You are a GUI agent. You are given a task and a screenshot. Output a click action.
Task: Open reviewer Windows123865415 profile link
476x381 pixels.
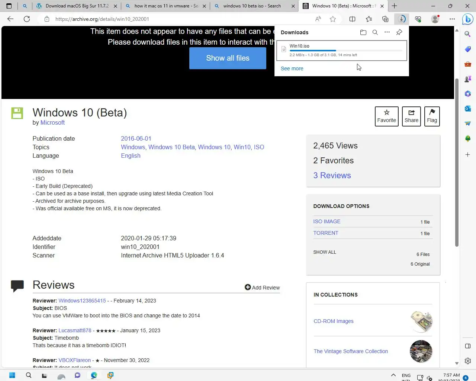(x=82, y=301)
